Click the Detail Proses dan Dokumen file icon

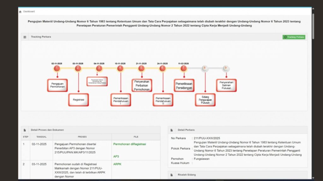tap(25, 130)
